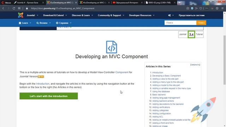
Task: Take a snapshot with the camera icon
Action: coord(188,8)
